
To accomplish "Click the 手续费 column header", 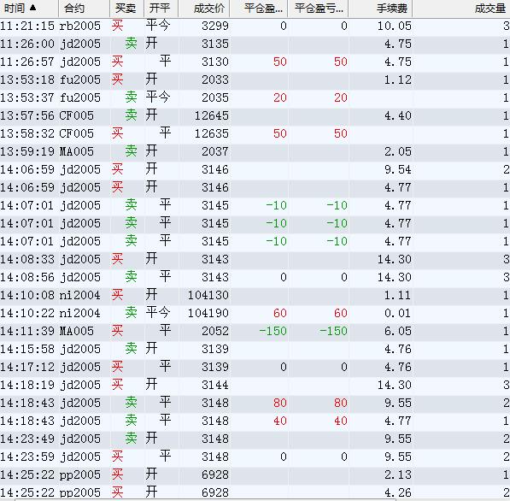I will pos(380,9).
